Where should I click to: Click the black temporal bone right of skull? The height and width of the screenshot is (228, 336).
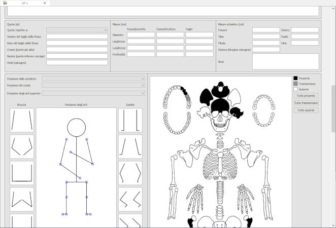pyautogui.click(x=237, y=112)
